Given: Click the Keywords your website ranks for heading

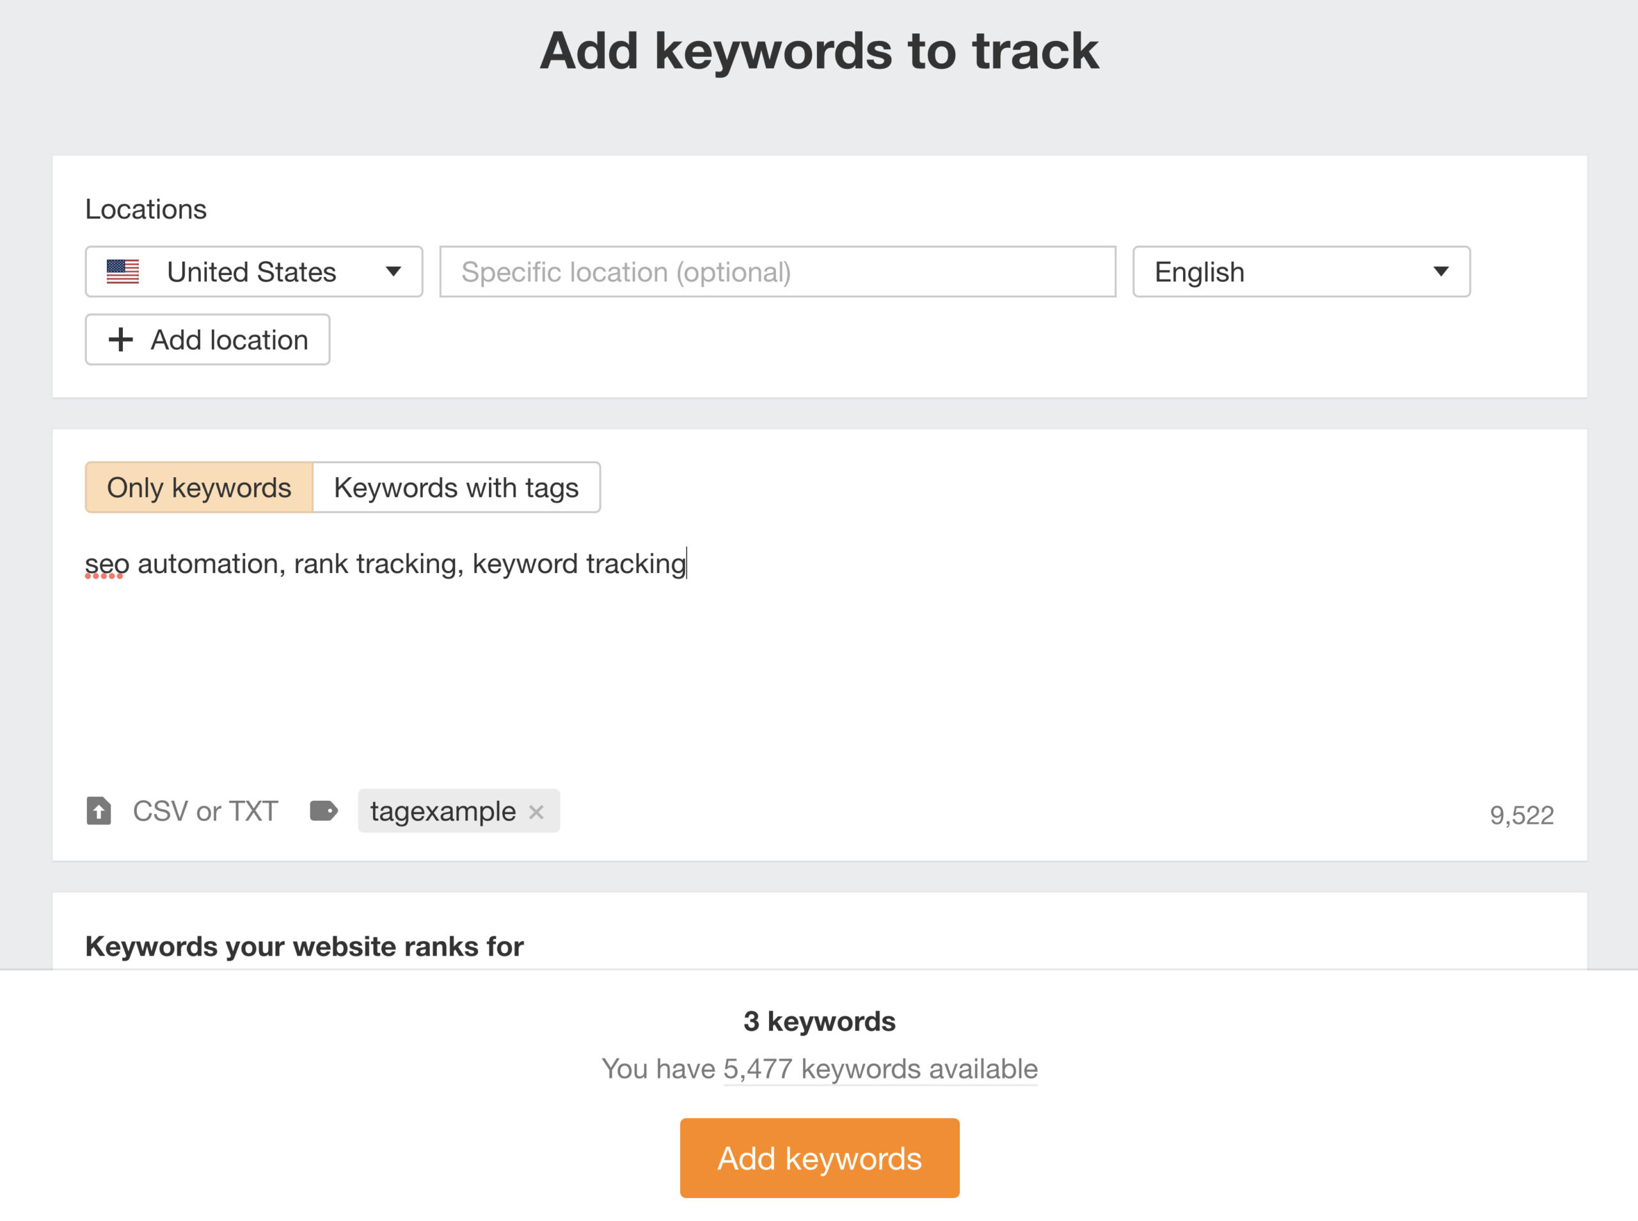Looking at the screenshot, I should click(305, 946).
